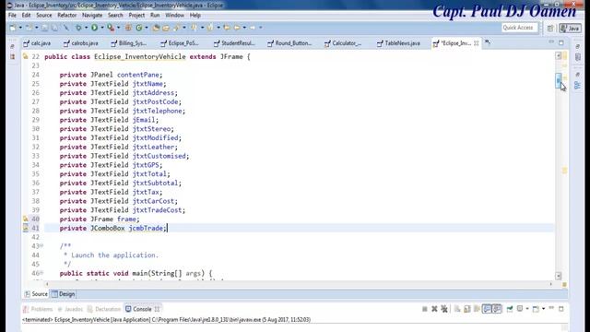The image size is (590, 332).
Task: Go to Last Edit Location arrow icon
Action: 227,28
